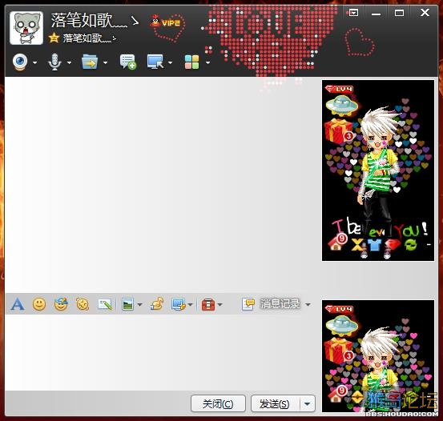Start a video call with webcam icon
443x421 pixels.
(x=20, y=62)
